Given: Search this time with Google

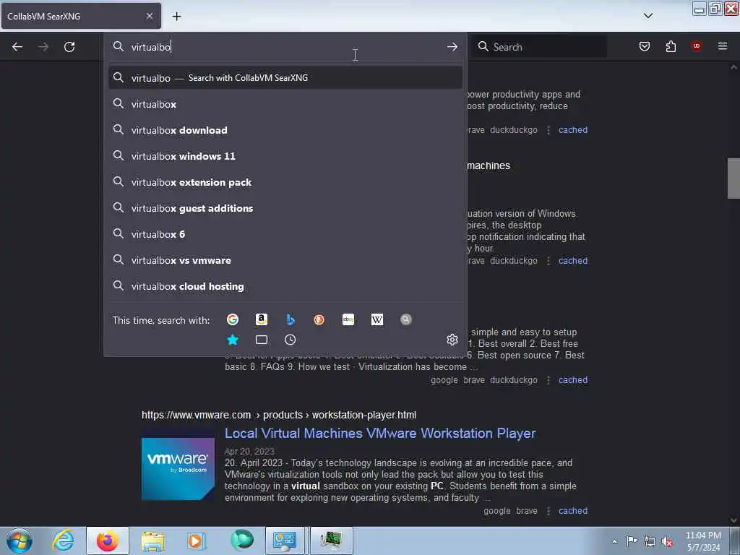Looking at the screenshot, I should coord(232,319).
